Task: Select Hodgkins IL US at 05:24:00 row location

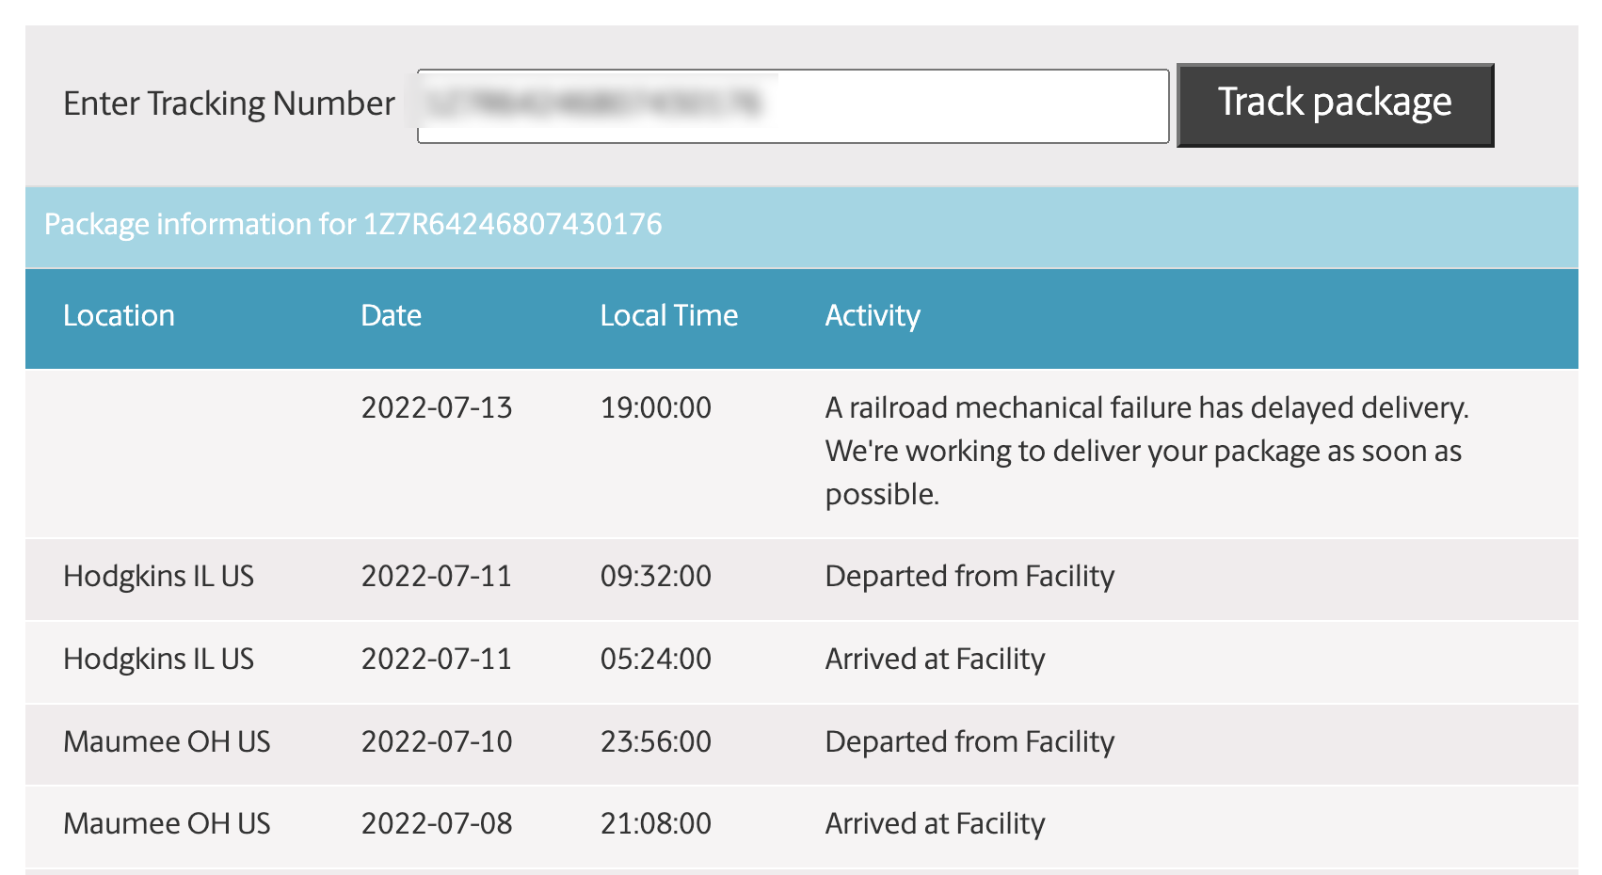Action: coord(158,660)
